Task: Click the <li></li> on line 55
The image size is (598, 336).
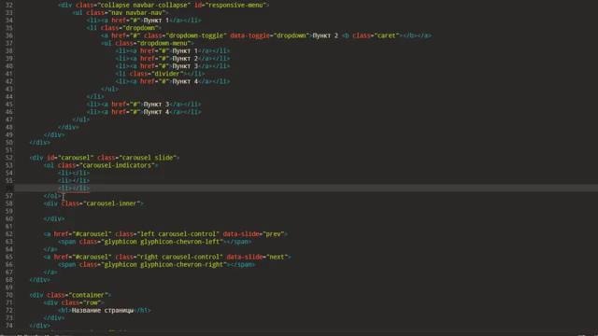Action: 74,180
